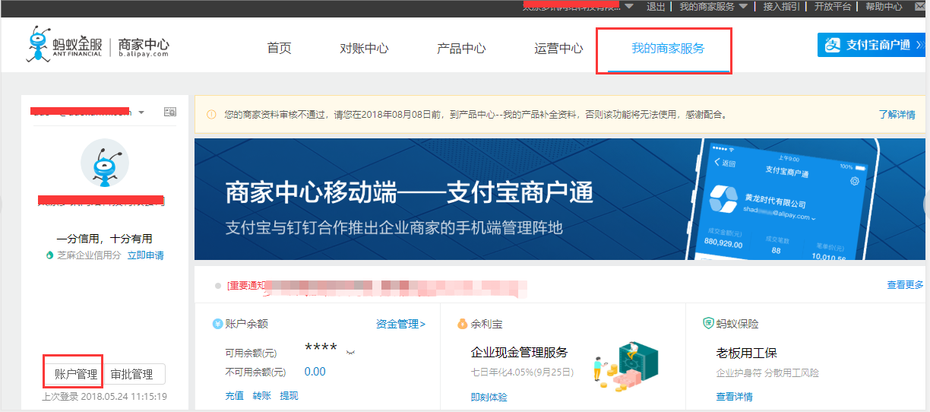Toggle balance visibility eye icon
930x412 pixels.
click(x=351, y=352)
